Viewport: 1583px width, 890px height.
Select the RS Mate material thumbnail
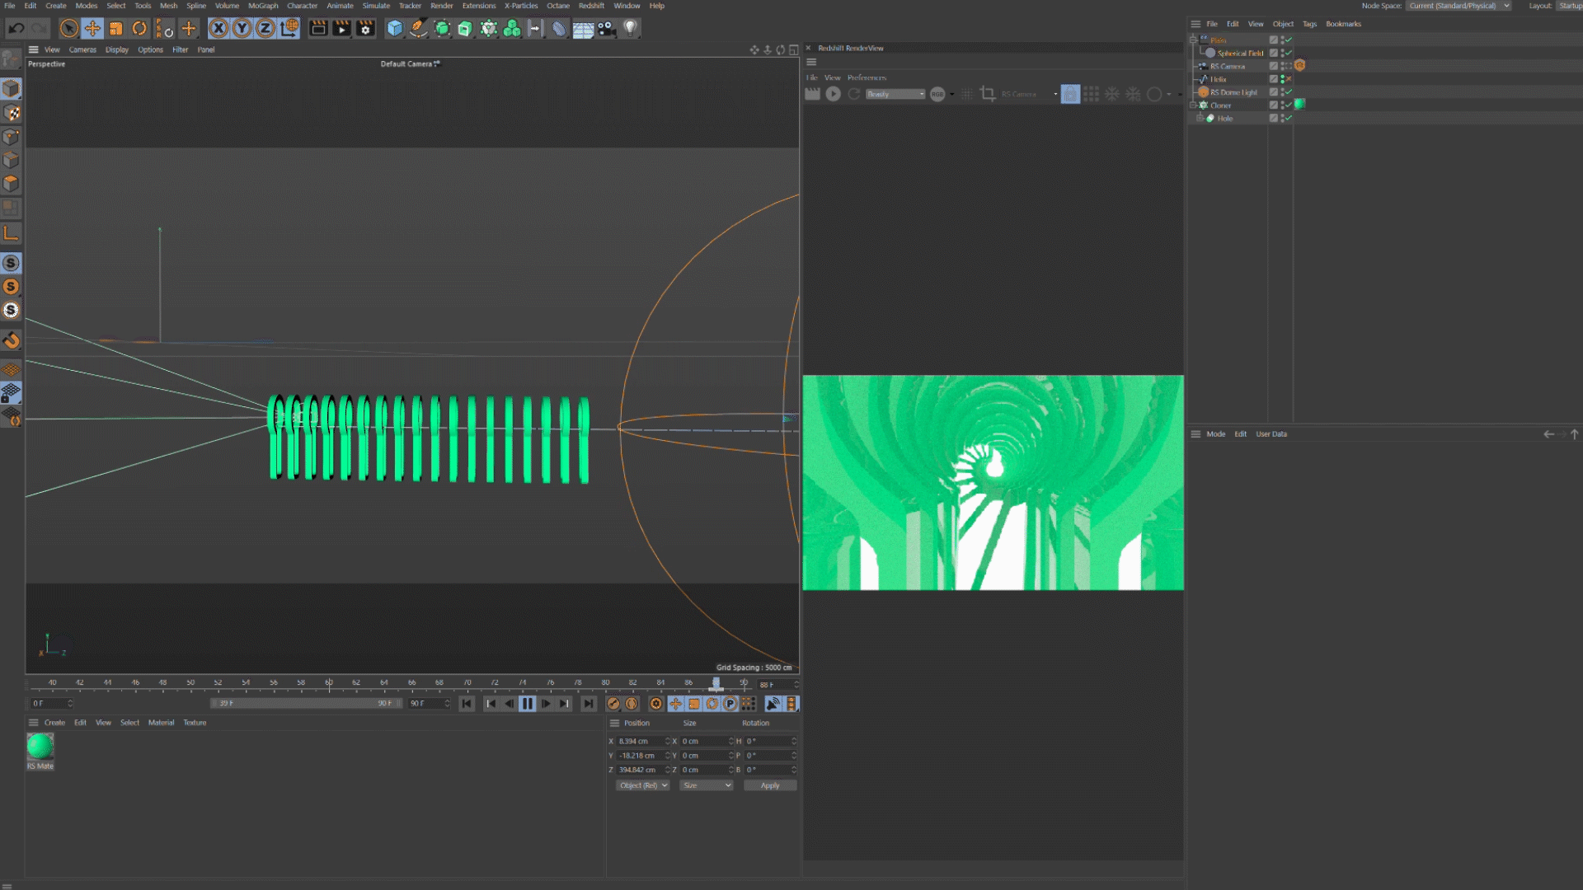(40, 746)
